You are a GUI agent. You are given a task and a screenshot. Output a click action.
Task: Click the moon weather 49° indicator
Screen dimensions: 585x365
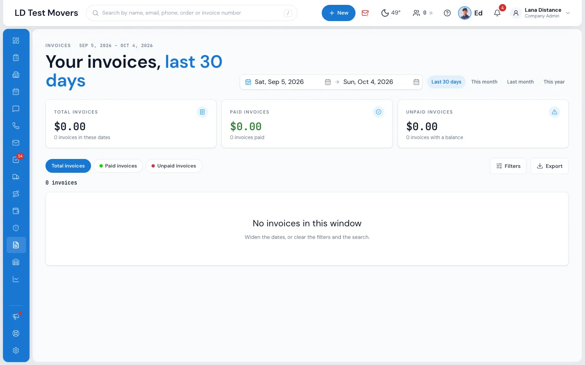pyautogui.click(x=391, y=13)
